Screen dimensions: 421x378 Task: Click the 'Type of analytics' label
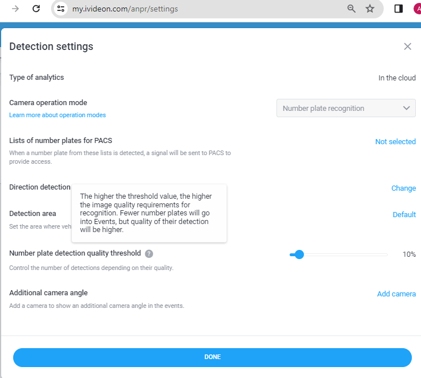click(37, 78)
